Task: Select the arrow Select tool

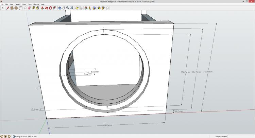Action: coord(3,8)
